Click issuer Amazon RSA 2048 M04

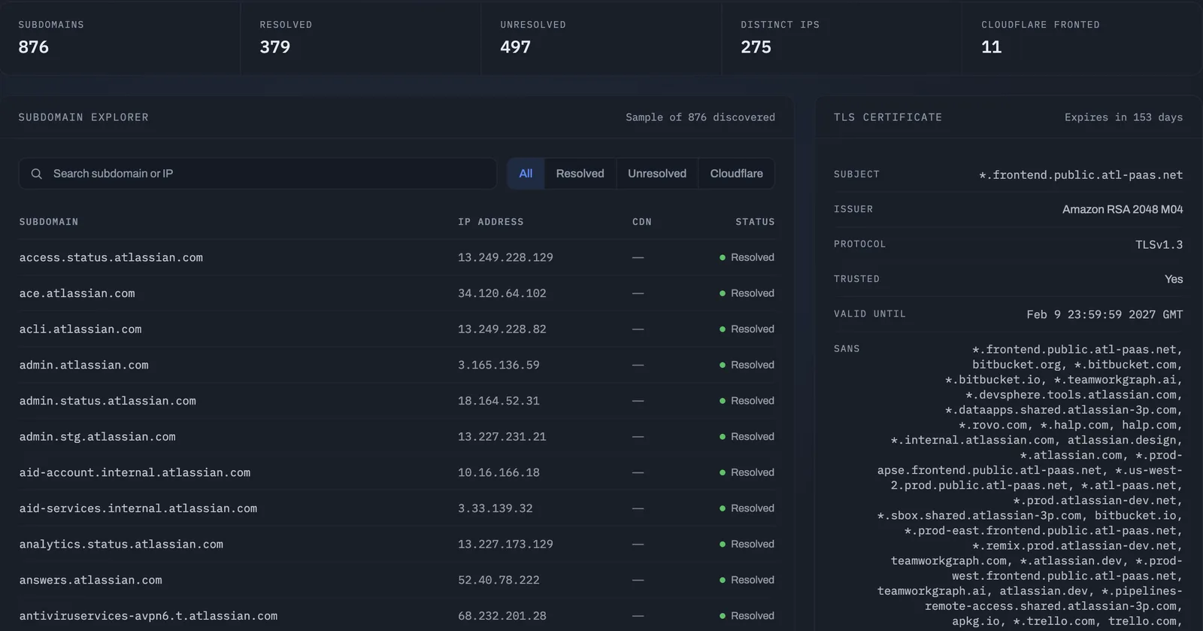(x=1123, y=209)
